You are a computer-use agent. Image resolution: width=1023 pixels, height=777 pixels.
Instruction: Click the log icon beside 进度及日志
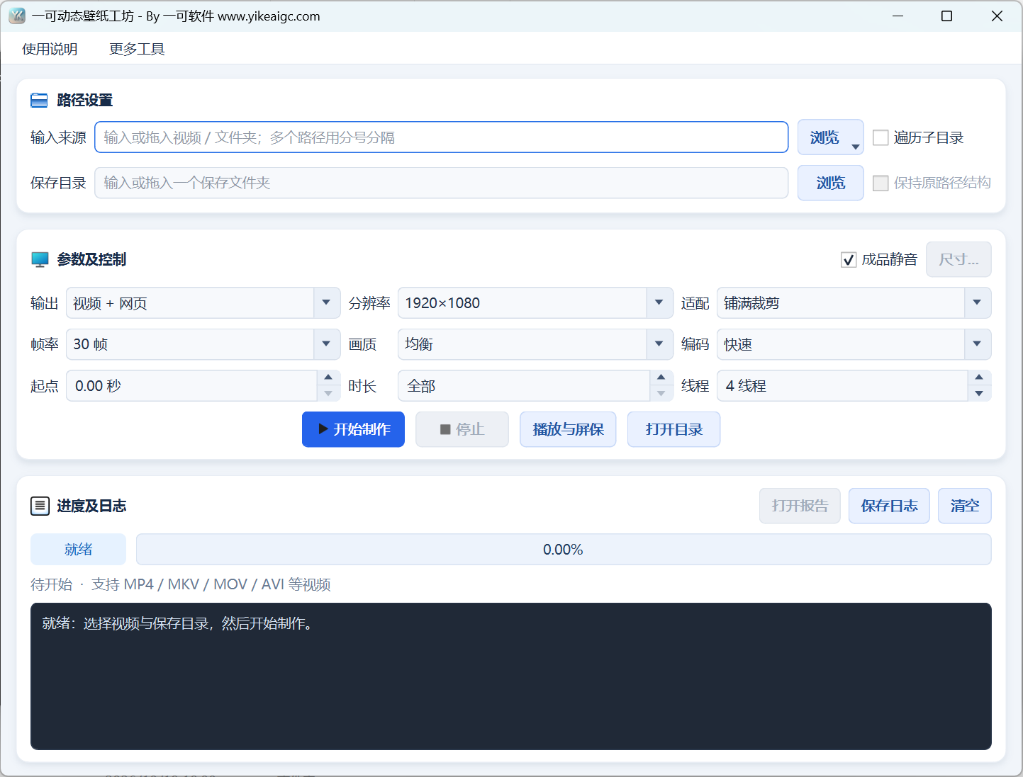pos(40,506)
